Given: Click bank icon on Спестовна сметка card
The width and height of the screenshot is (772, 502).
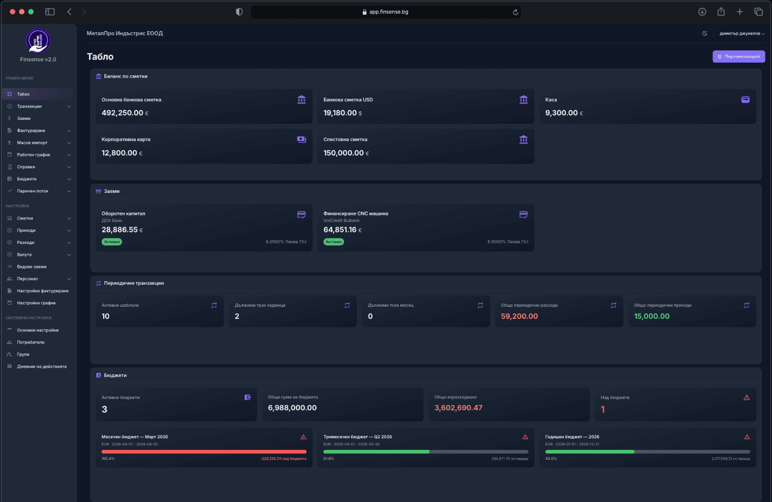Looking at the screenshot, I should pyautogui.click(x=524, y=139).
